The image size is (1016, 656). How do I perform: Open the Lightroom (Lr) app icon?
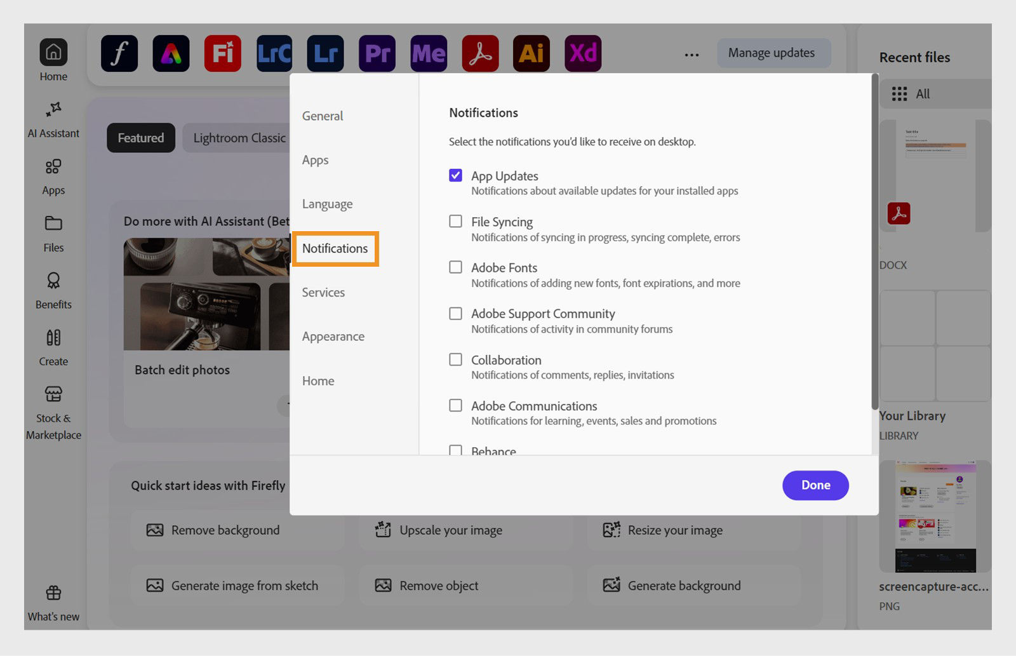pyautogui.click(x=325, y=53)
